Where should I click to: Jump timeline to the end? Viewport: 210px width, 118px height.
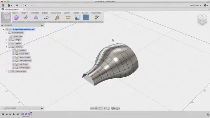click(17, 114)
